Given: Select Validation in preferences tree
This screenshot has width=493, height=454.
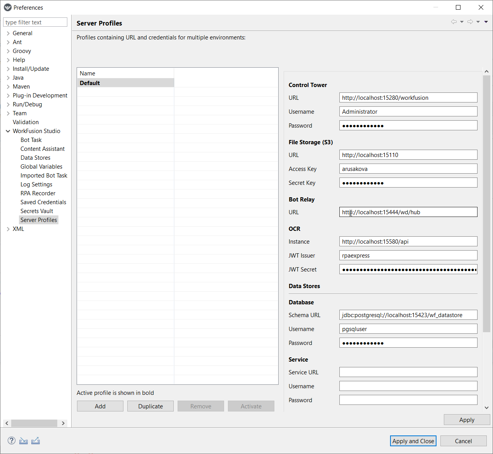Looking at the screenshot, I should click(x=26, y=122).
